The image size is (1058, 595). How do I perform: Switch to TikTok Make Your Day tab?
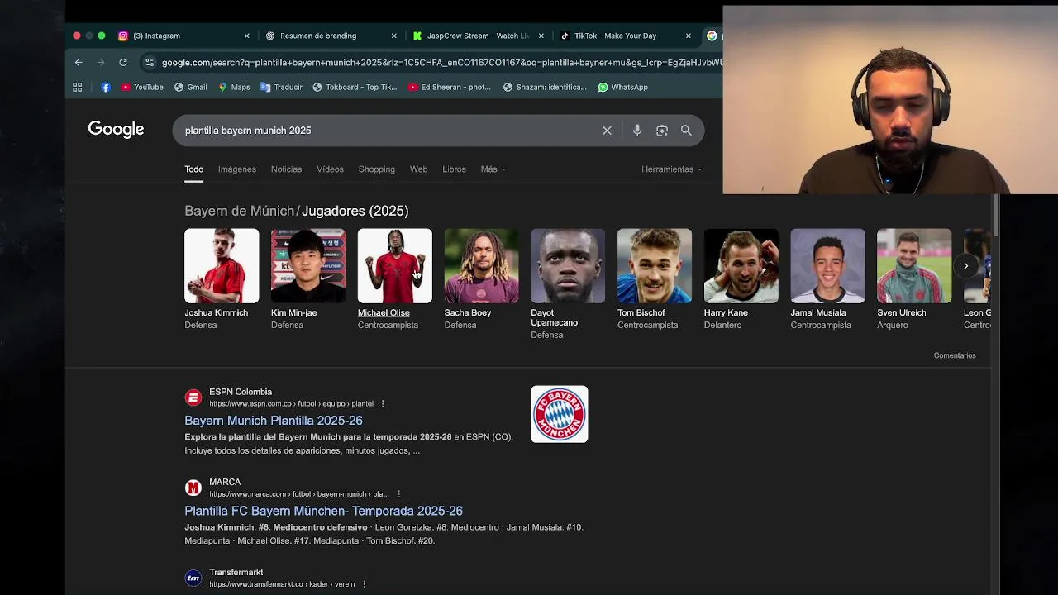coord(626,36)
